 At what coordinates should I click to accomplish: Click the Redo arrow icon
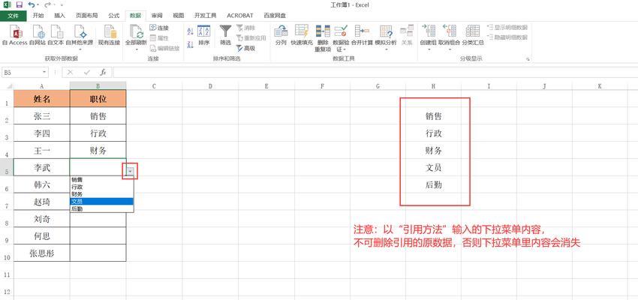[x=47, y=5]
